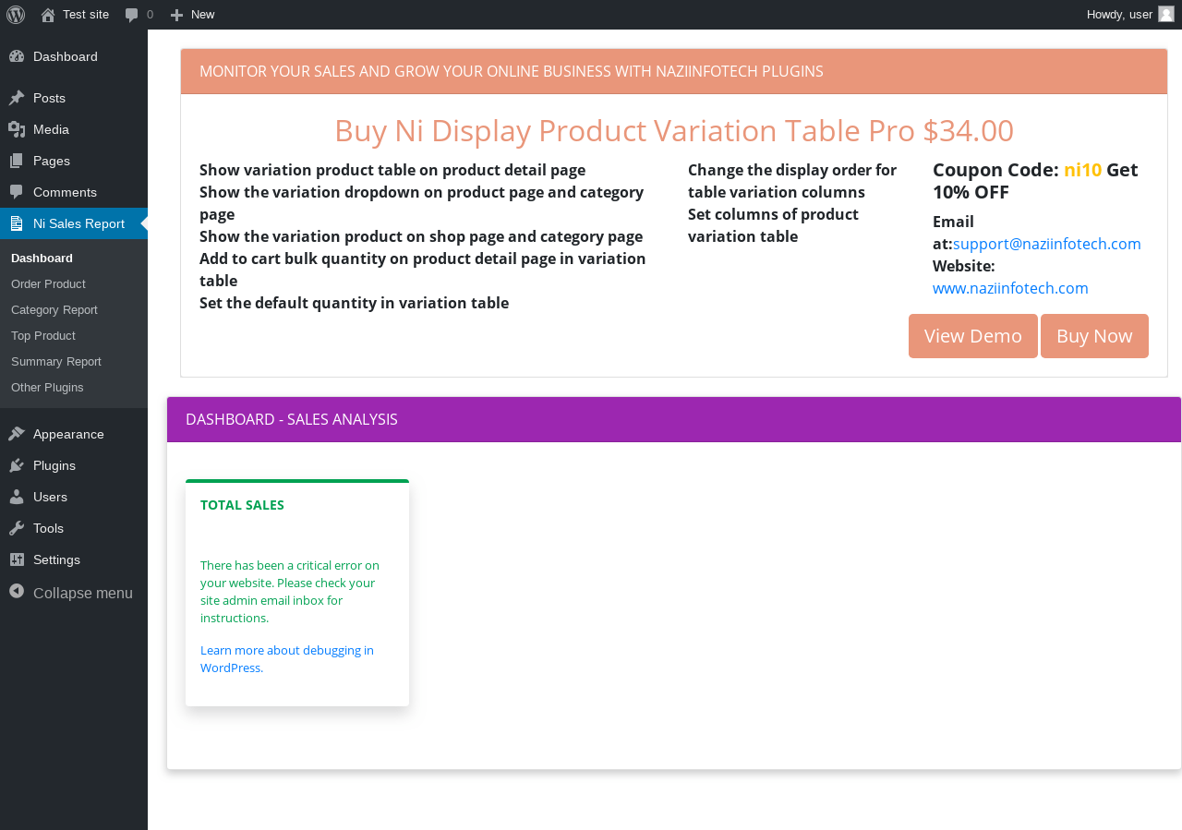Click the critical error message text

coord(290,592)
